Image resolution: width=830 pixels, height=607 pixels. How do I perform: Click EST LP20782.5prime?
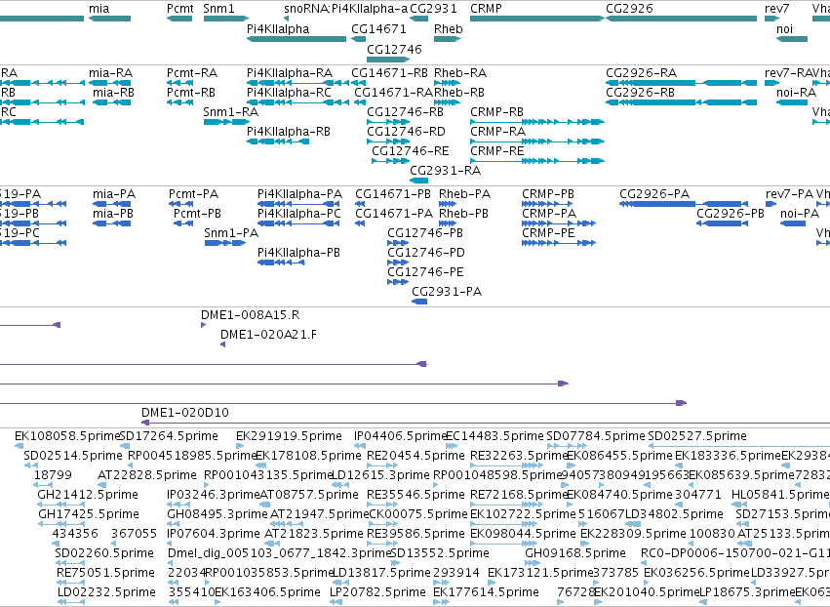[x=337, y=602]
